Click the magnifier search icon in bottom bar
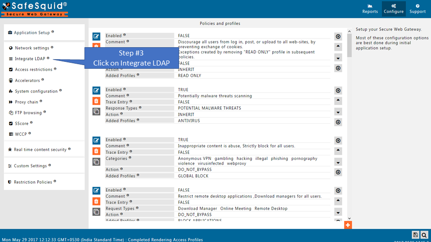 [425, 234]
